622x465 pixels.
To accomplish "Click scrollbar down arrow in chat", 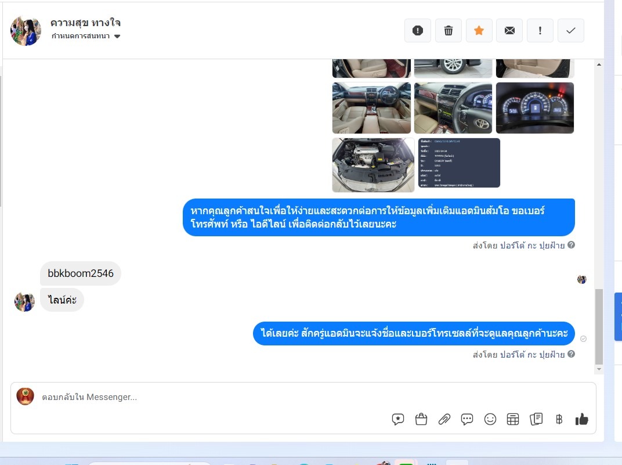I will [599, 369].
